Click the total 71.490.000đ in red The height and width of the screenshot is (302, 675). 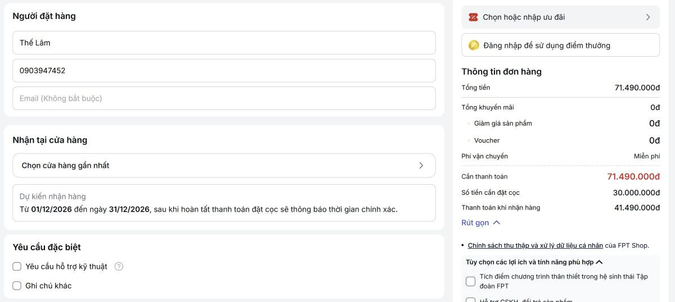(633, 177)
